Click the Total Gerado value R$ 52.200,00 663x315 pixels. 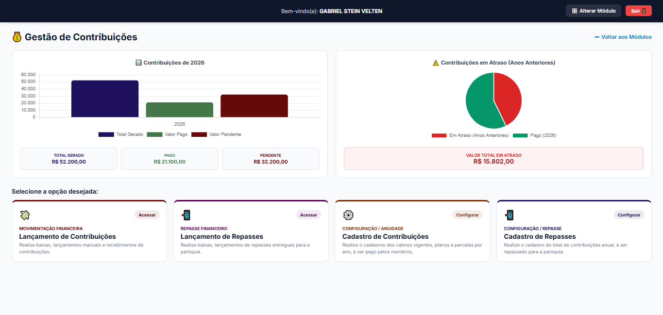68,162
